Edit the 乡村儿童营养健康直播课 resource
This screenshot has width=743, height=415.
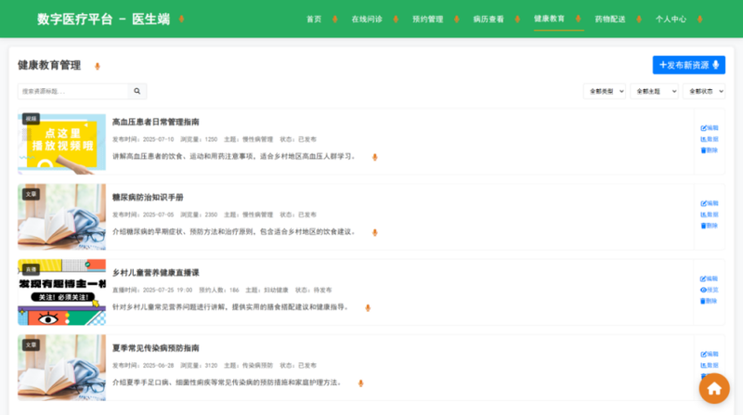[x=710, y=279]
